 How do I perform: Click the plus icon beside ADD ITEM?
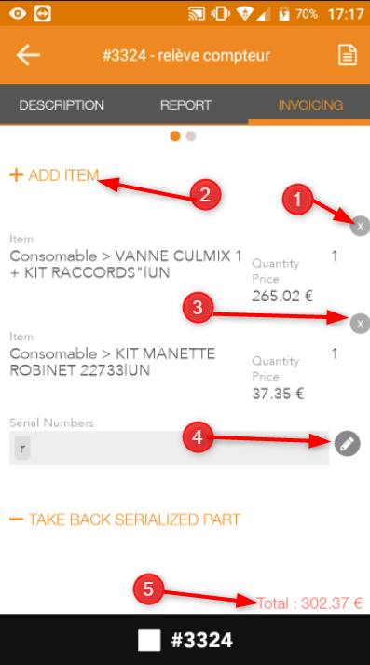[16, 175]
